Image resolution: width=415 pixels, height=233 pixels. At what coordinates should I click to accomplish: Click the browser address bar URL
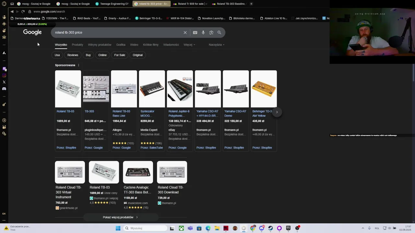[49, 12]
